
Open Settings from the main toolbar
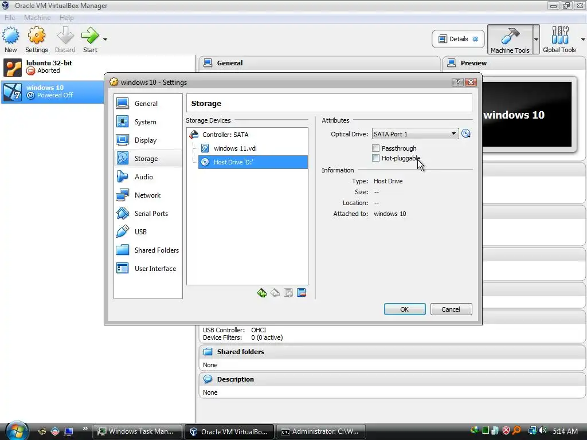click(x=36, y=40)
